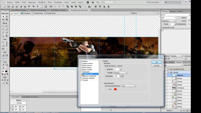Viewport: 201px width, 113px height.
Task: Open the Tipo de preenchimento dropdown
Action: [129, 86]
